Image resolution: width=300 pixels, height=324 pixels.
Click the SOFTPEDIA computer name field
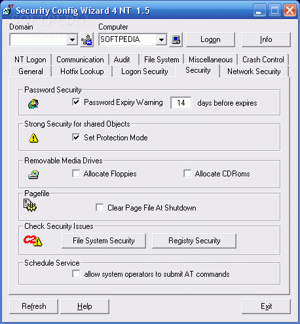click(127, 39)
